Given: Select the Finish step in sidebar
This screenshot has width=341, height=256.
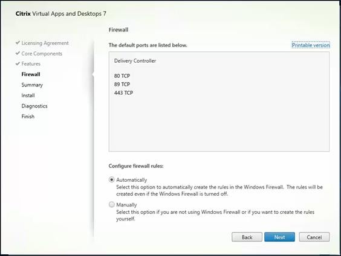Looking at the screenshot, I should point(28,117).
